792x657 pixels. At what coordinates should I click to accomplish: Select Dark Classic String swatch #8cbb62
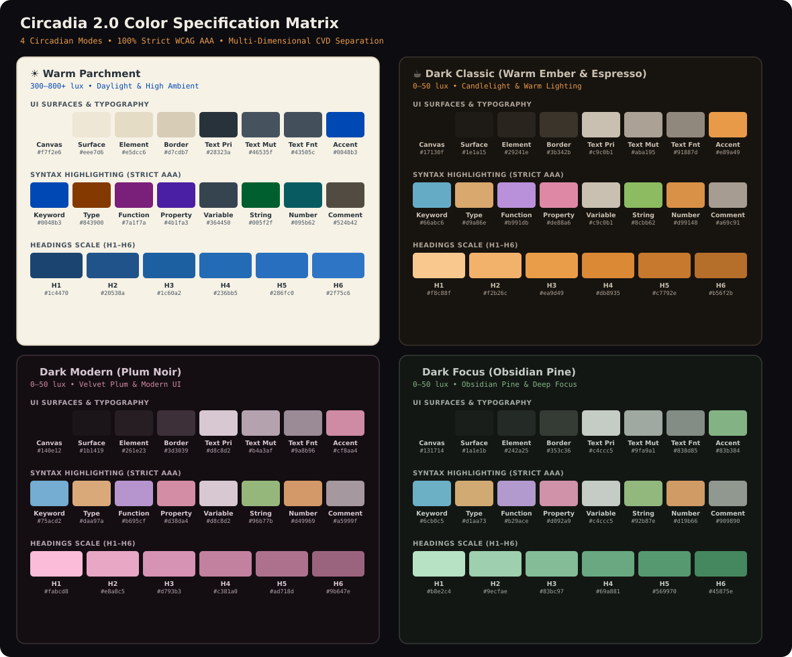tap(643, 195)
